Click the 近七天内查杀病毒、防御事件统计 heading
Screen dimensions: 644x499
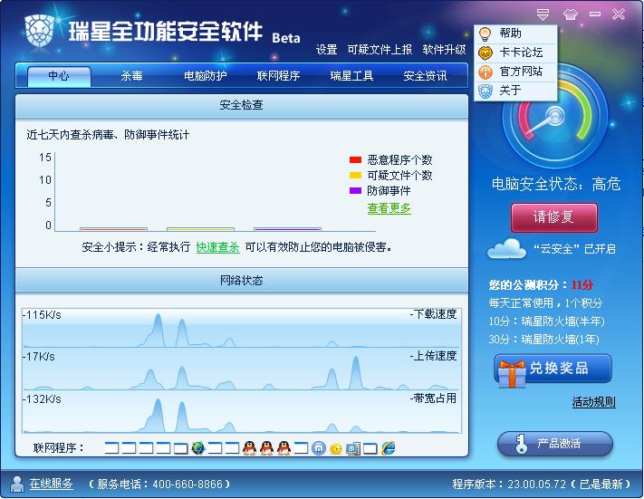point(108,135)
